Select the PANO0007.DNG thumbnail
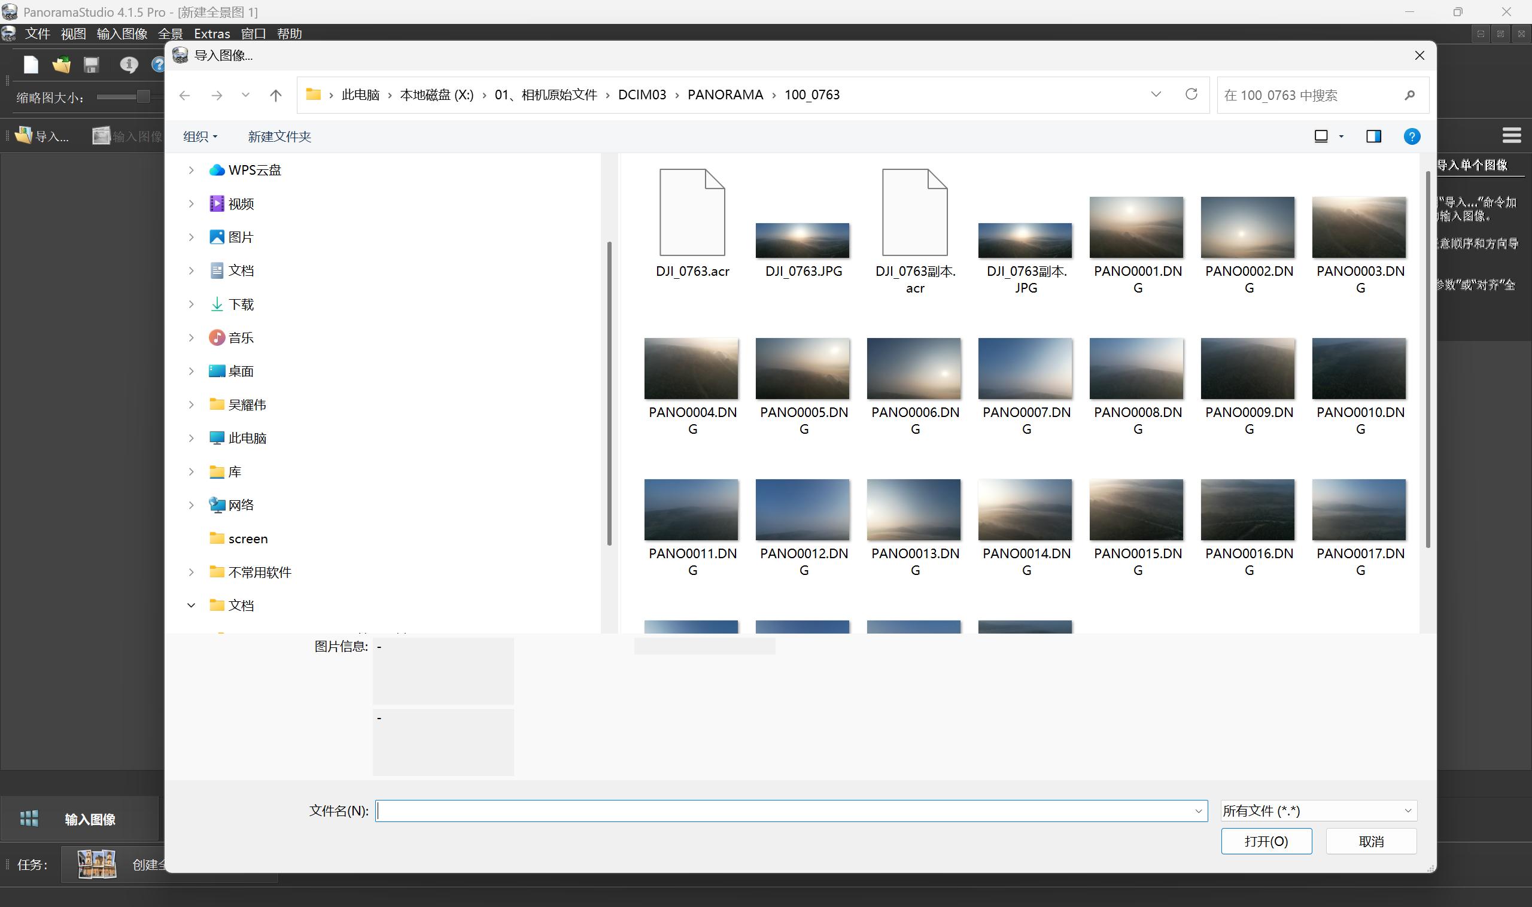This screenshot has height=907, width=1532. point(1025,369)
